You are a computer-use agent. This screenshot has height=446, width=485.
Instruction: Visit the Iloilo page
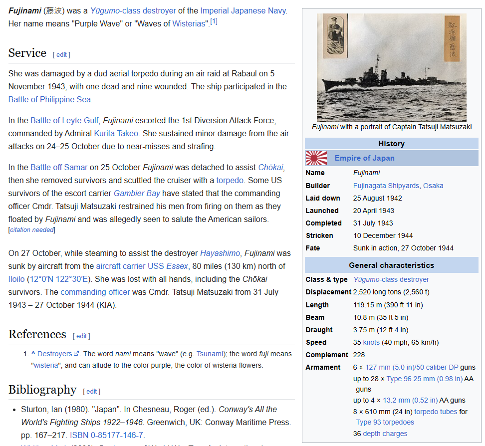click(16, 279)
